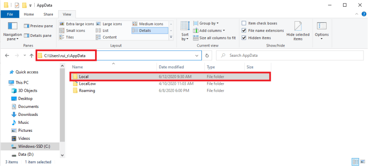368x166 pixels.
Task: Expand the Group by dropdown
Action: click(206, 23)
